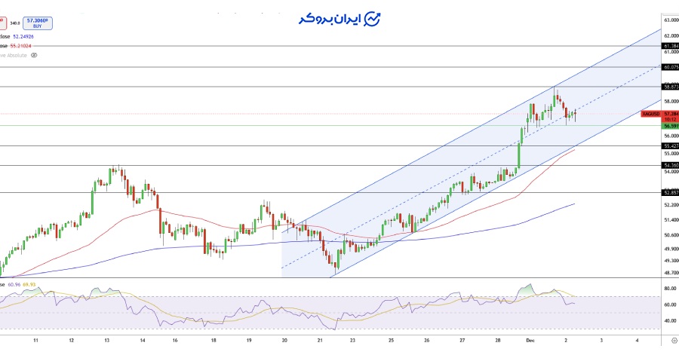Image resolution: width=679 pixels, height=355 pixels.
Task: Click the 60.075 price level label
Action: [x=670, y=67]
